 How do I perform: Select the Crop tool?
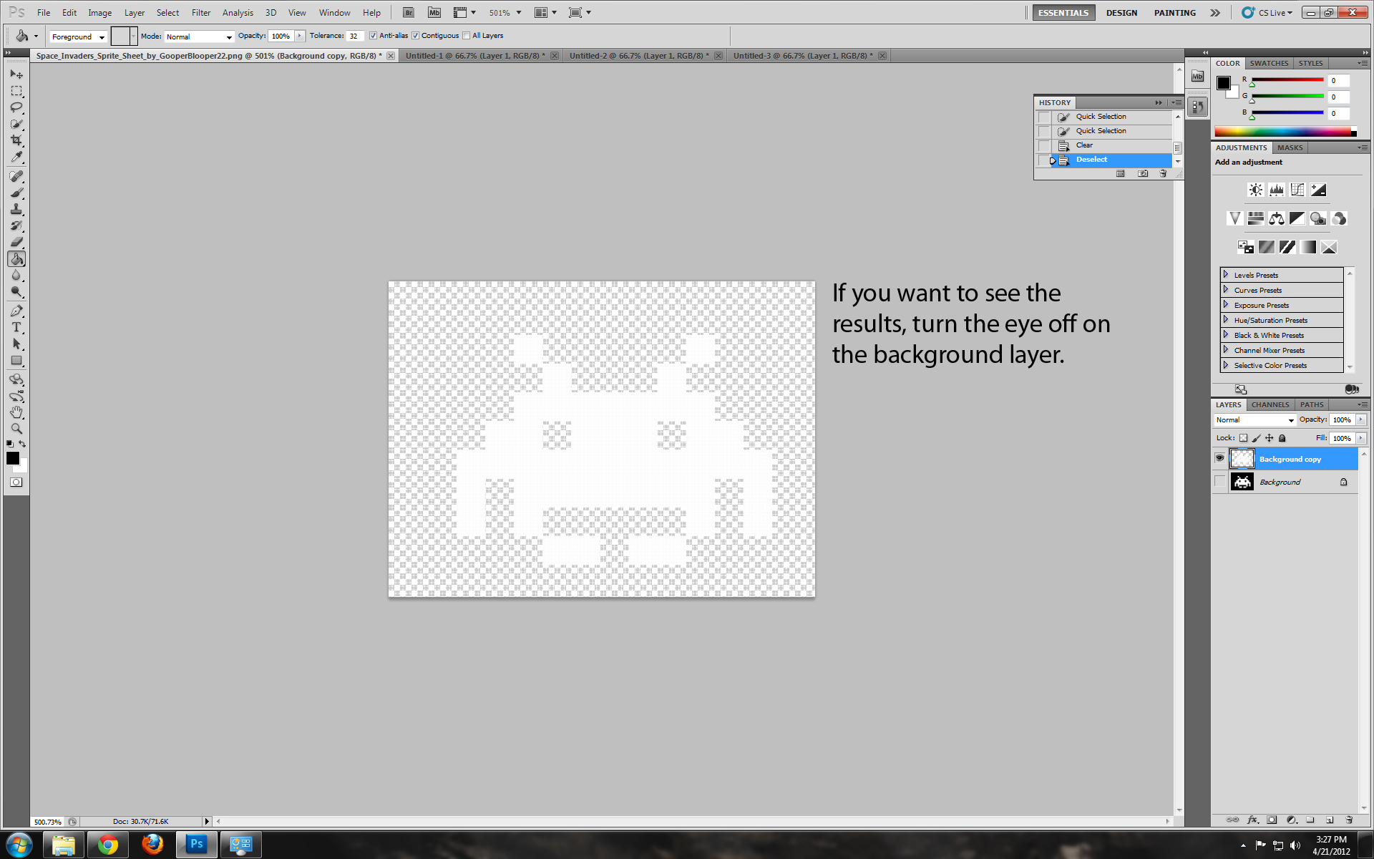pyautogui.click(x=16, y=140)
